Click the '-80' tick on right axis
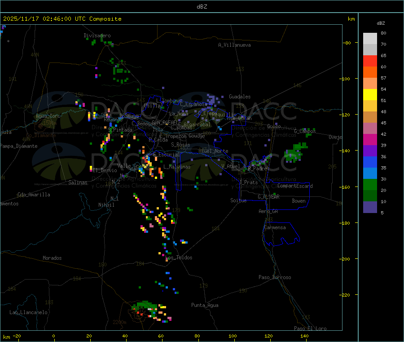This screenshot has height=342, width=404. (347, 43)
